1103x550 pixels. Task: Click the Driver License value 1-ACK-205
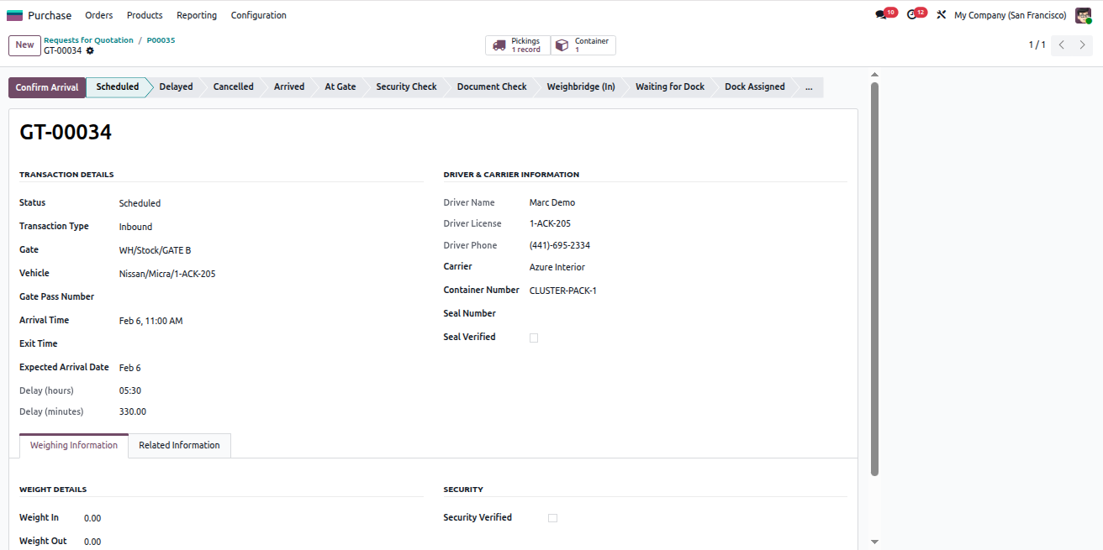coord(550,223)
